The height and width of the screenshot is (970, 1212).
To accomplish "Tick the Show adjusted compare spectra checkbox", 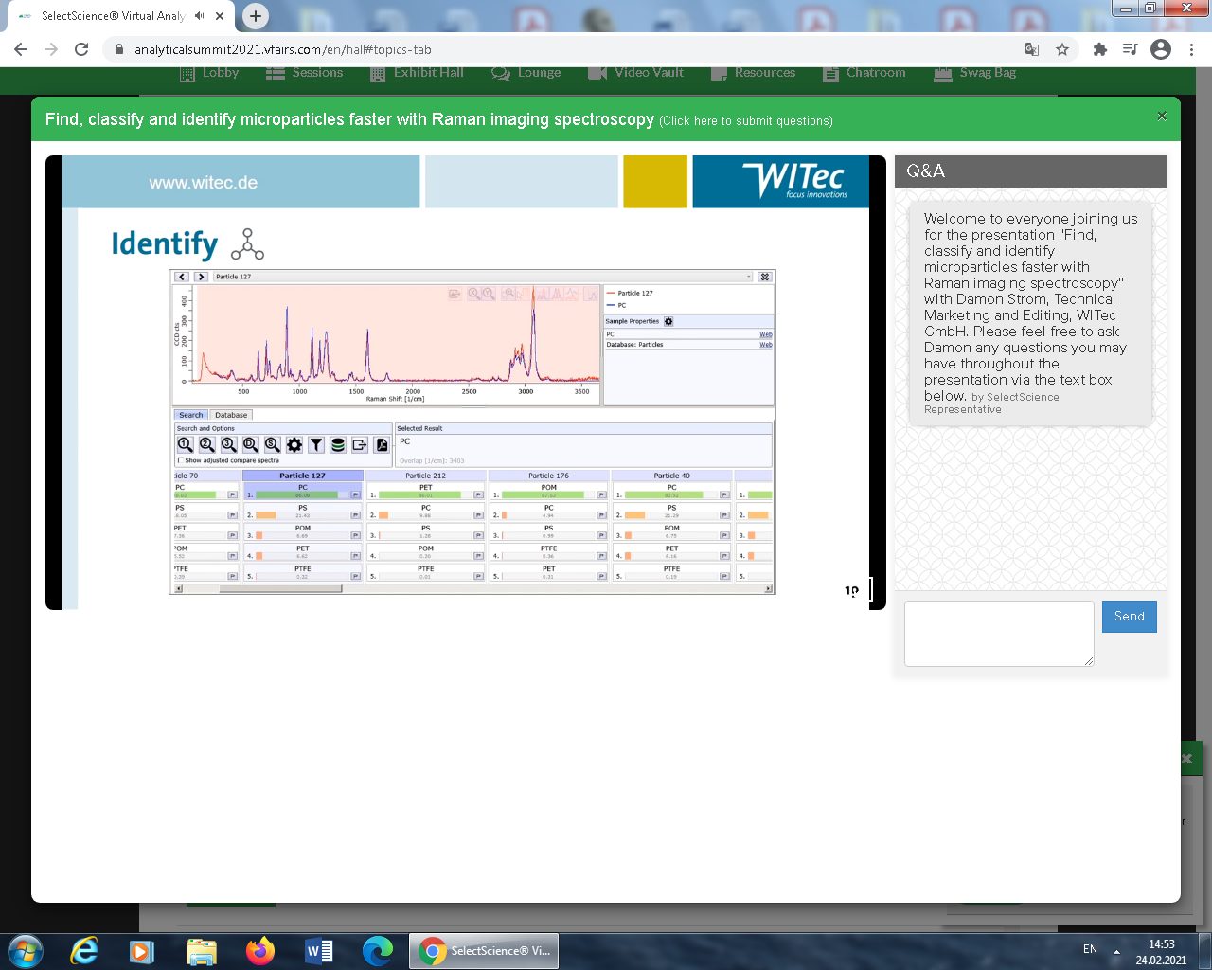I will point(181,460).
